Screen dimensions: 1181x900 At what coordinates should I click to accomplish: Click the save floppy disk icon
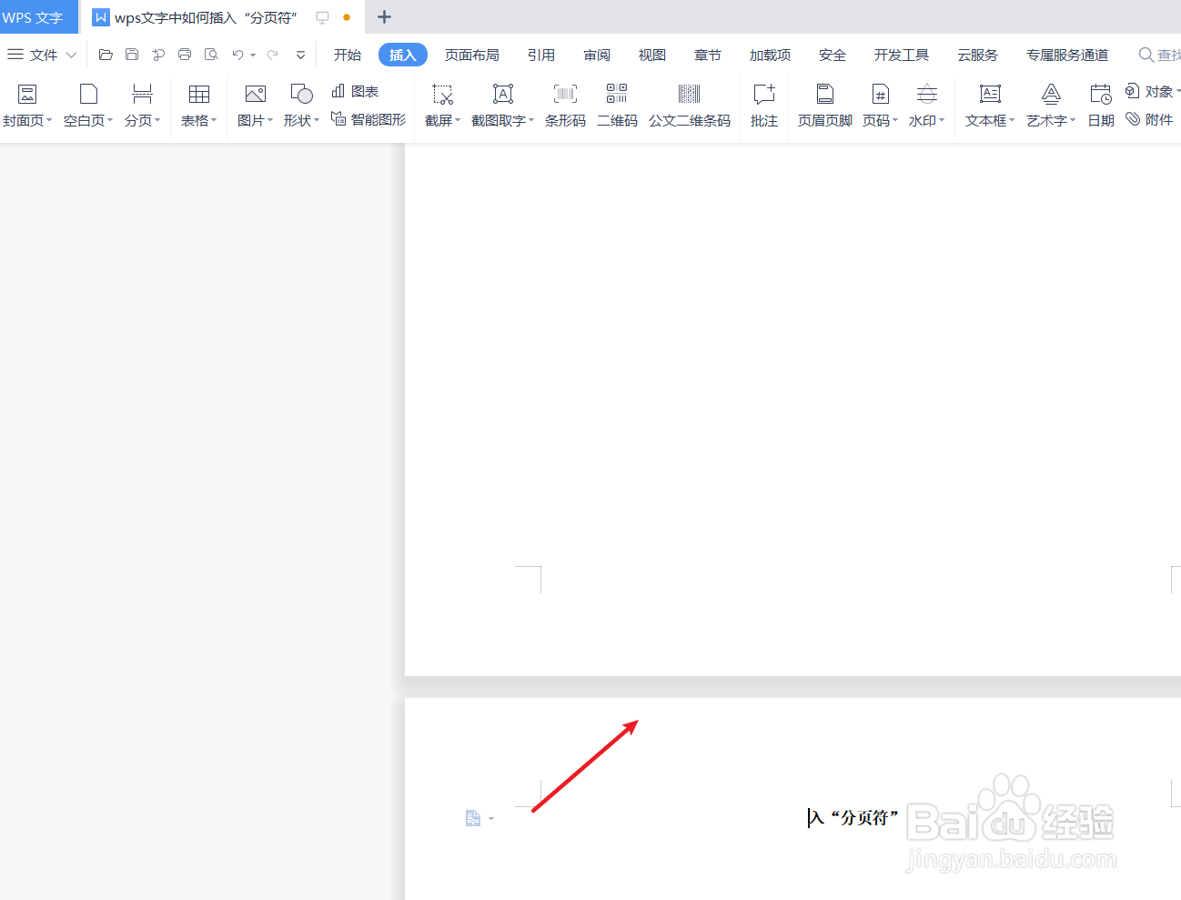tap(132, 55)
